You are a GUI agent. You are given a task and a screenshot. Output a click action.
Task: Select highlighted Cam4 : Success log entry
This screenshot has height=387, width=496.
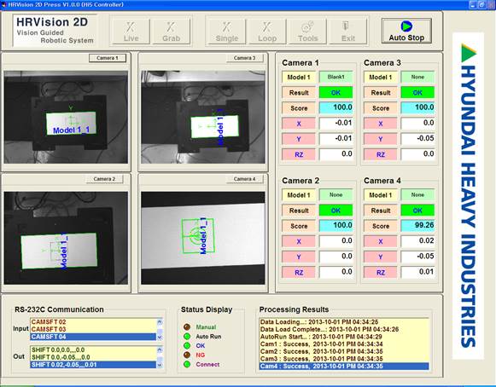(x=344, y=367)
